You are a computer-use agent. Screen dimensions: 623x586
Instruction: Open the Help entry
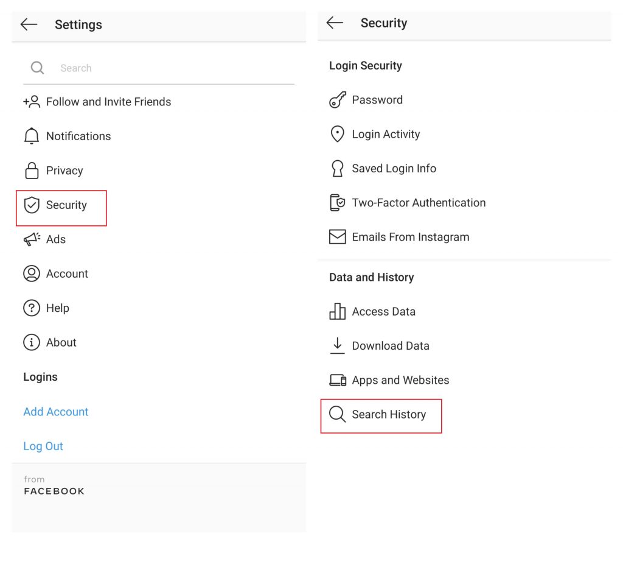58,308
